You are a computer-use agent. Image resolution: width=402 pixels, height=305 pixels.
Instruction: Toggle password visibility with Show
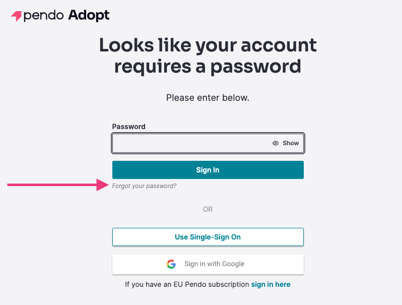point(286,143)
